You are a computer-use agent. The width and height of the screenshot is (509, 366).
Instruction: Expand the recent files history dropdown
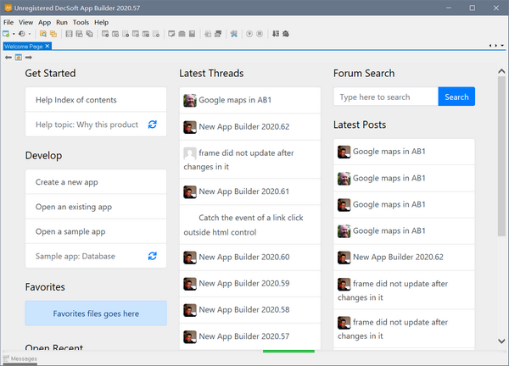pos(30,34)
